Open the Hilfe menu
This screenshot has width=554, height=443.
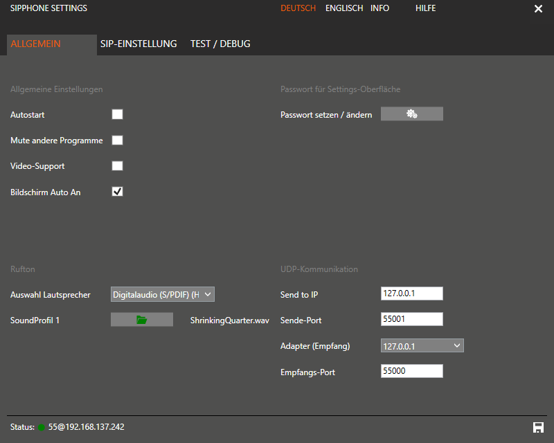tap(425, 8)
